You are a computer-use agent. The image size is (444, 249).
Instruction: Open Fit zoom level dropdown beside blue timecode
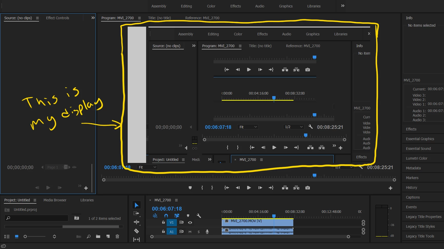click(147, 167)
